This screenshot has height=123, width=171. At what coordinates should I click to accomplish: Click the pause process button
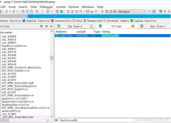[x=107, y=11]
